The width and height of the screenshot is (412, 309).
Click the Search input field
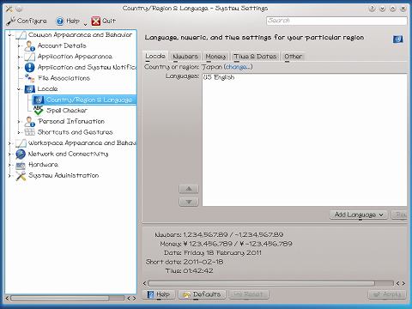336,21
